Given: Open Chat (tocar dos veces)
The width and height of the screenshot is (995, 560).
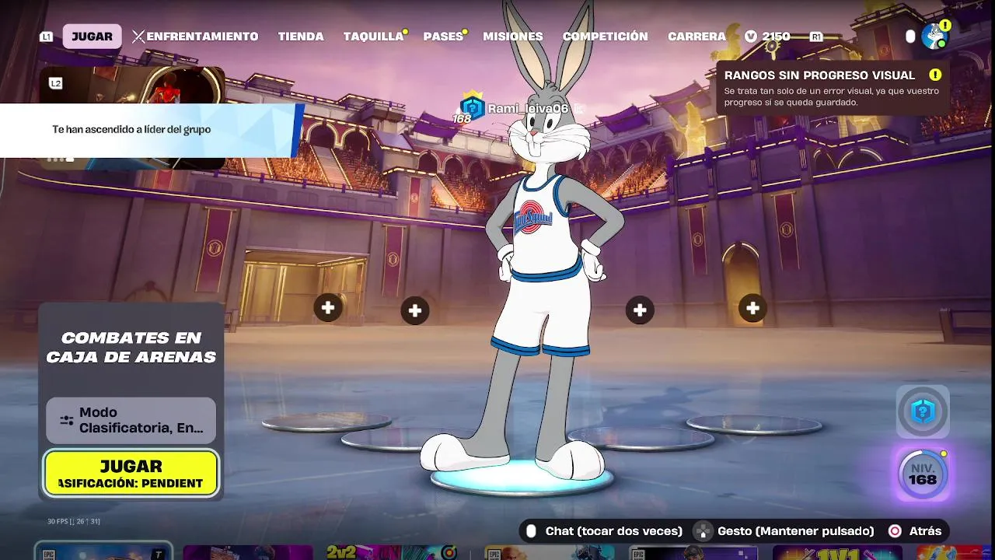Looking at the screenshot, I should coord(613,531).
